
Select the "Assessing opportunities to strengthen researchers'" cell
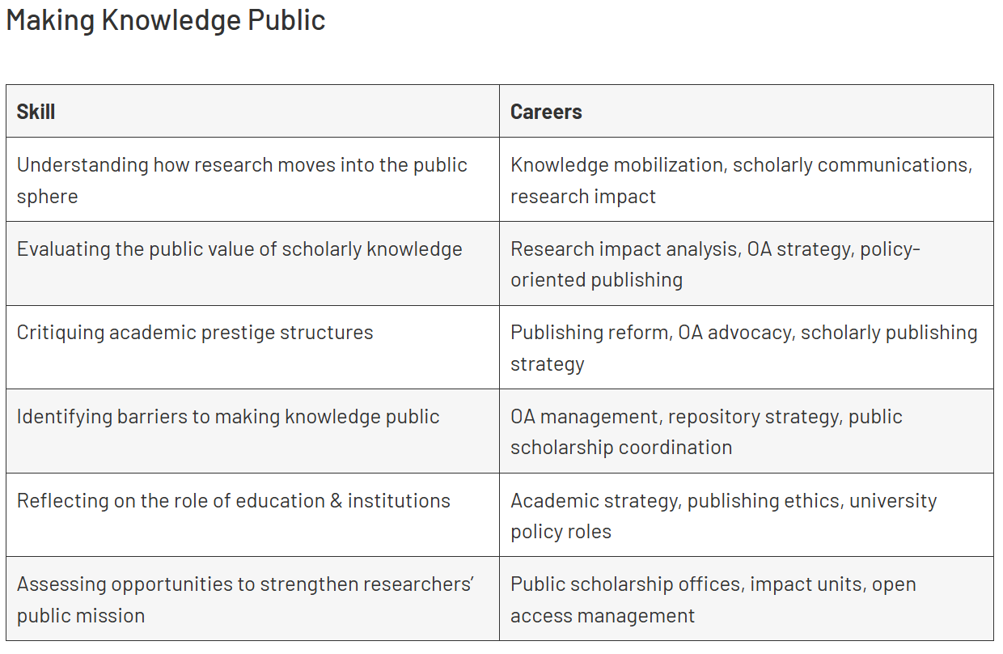(245, 599)
